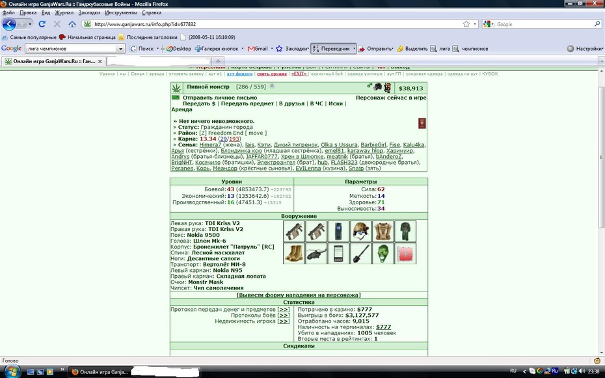Click the Stop loading X icon
Image resolution: width=605 pixels, height=378 pixels.
coord(57,24)
